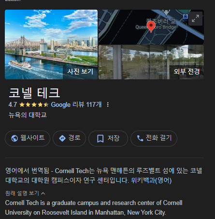Click the globe icon on the 웹사이트 button
Image resolution: width=215 pixels, height=219 pixels.
(14, 138)
